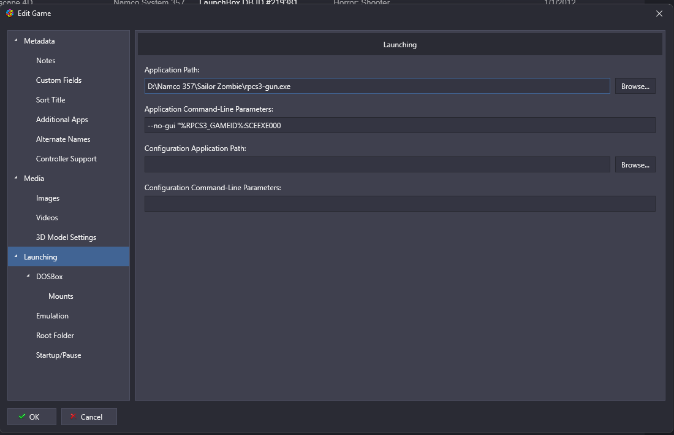The height and width of the screenshot is (435, 674).
Task: Open 3D Model Settings page
Action: [66, 237]
